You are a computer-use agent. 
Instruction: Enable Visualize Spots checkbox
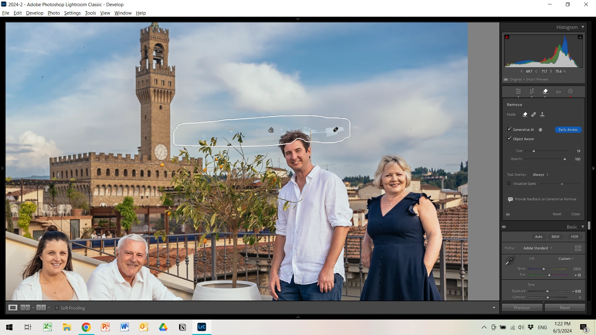point(509,183)
